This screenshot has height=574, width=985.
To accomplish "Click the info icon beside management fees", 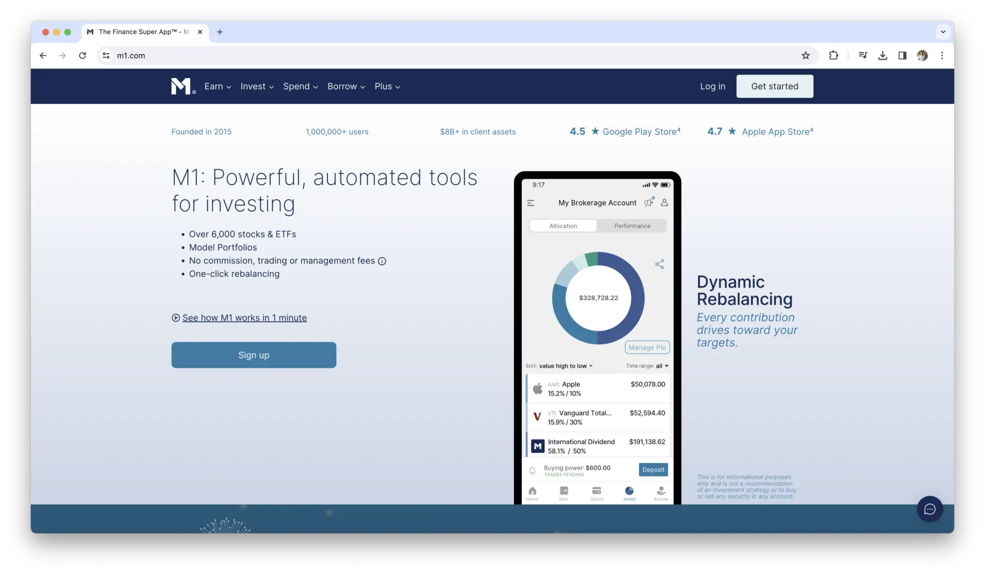I will (x=382, y=261).
